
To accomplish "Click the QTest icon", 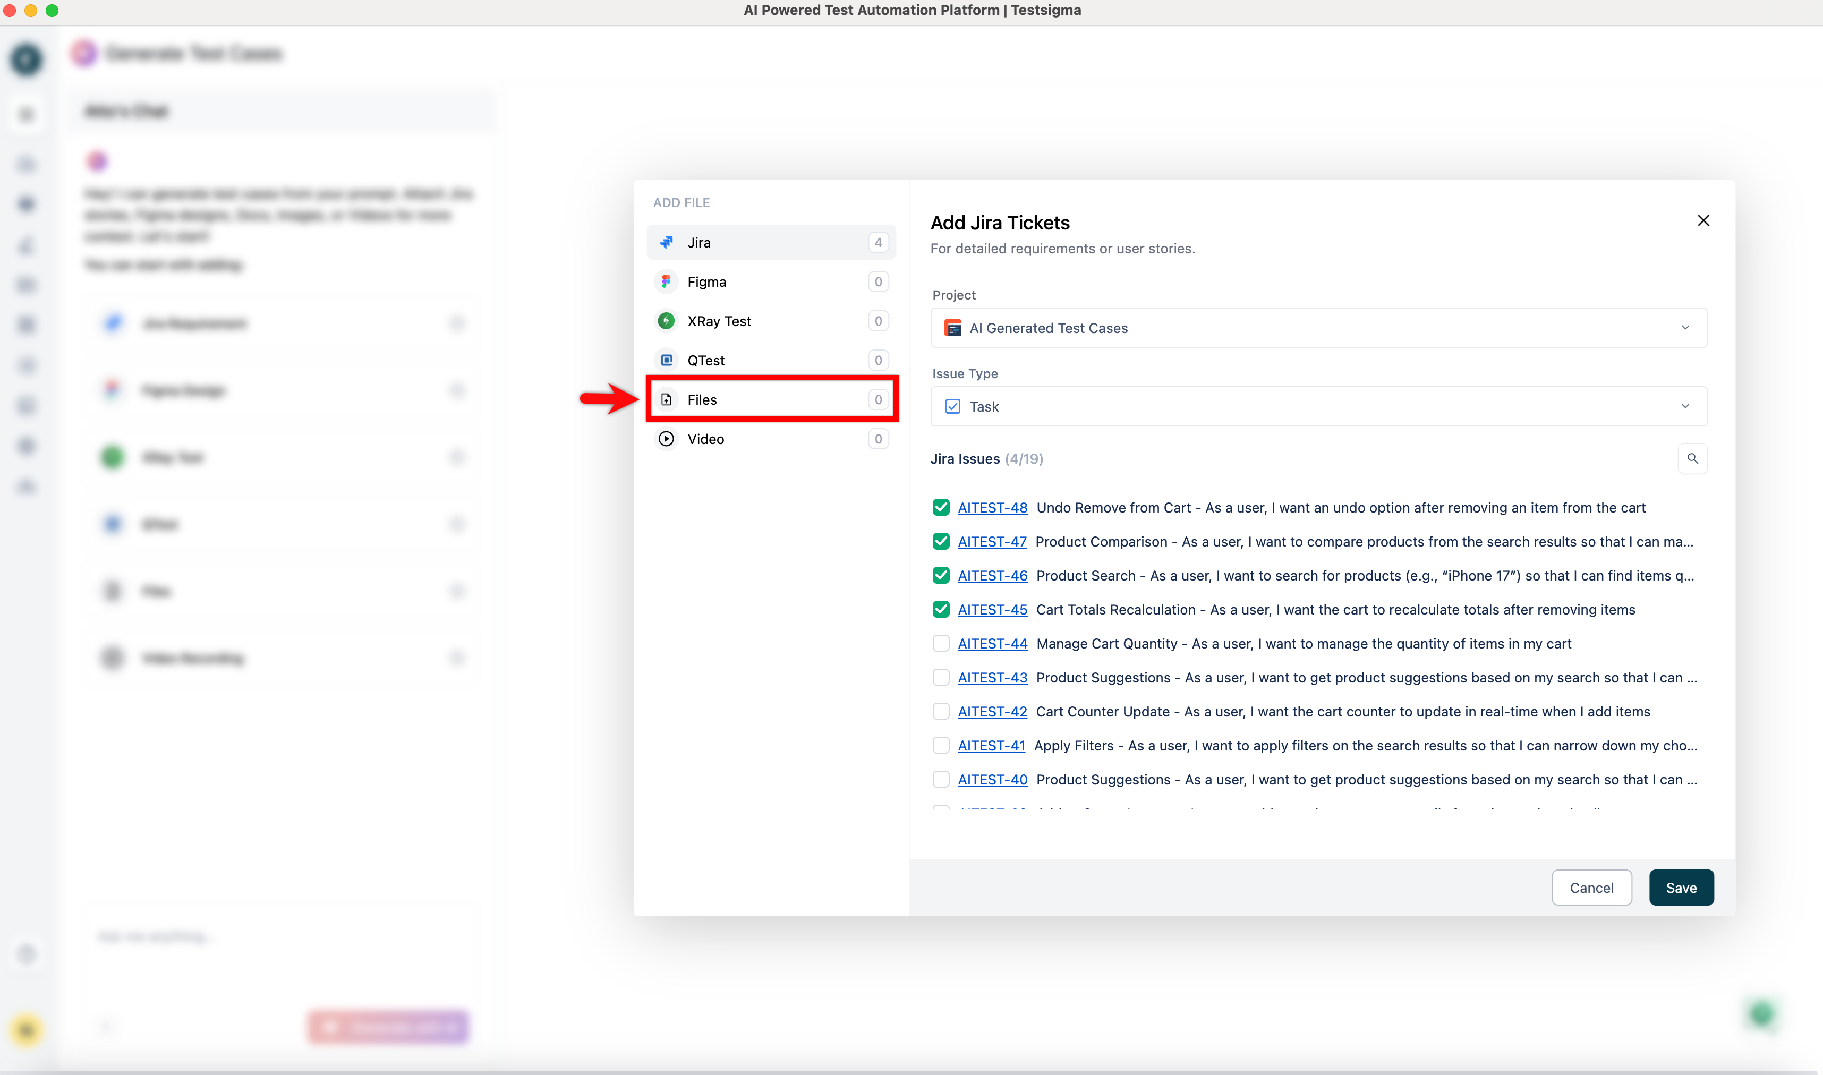I will click(666, 360).
